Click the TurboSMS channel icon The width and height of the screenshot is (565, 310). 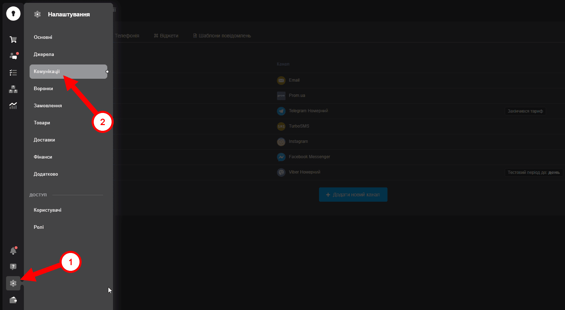pyautogui.click(x=281, y=126)
